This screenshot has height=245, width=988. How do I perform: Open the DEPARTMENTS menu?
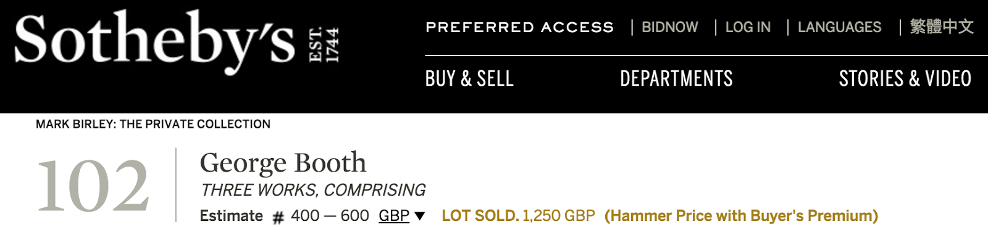click(x=676, y=79)
